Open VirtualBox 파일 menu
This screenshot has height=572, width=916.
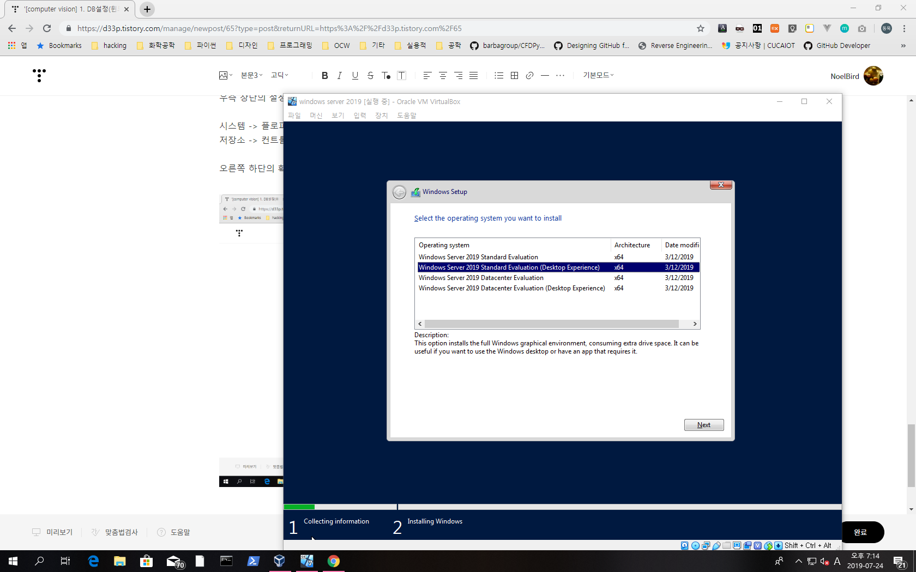[294, 115]
